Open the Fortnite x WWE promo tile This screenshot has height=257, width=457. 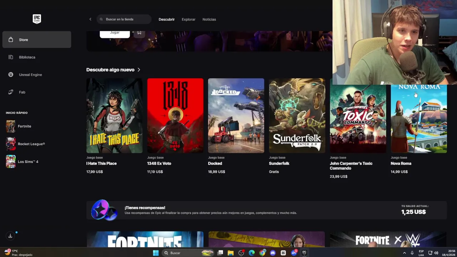pos(388,239)
